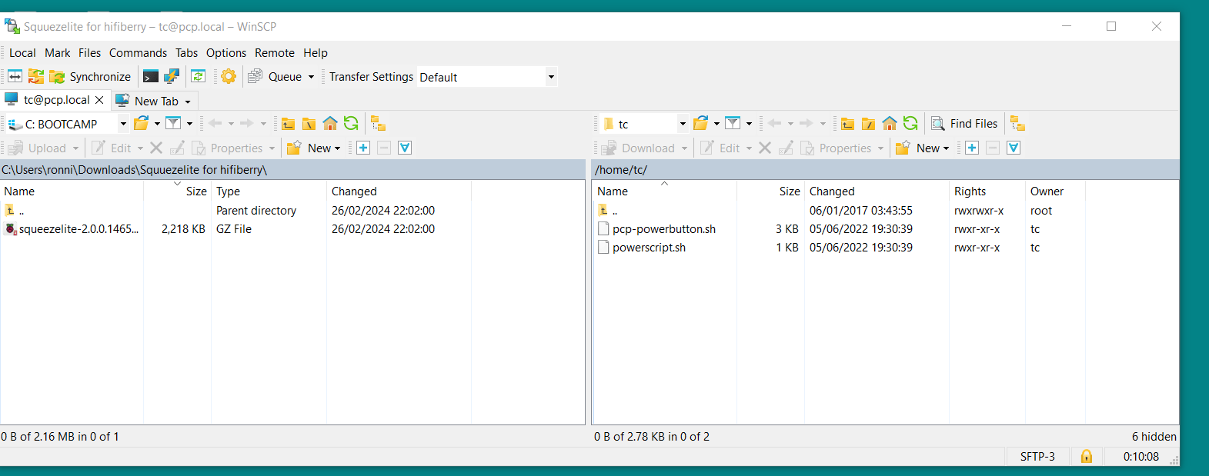Expand the Transfer Settings Default dropdown
Screen dimensions: 1209x476
pyautogui.click(x=551, y=77)
